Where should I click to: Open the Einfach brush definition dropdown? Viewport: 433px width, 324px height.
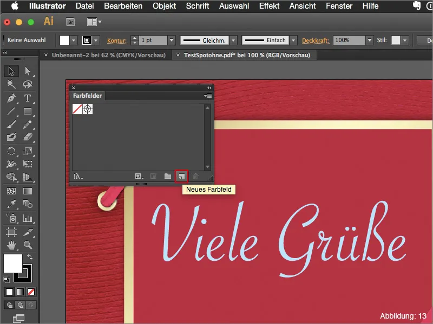(x=293, y=40)
